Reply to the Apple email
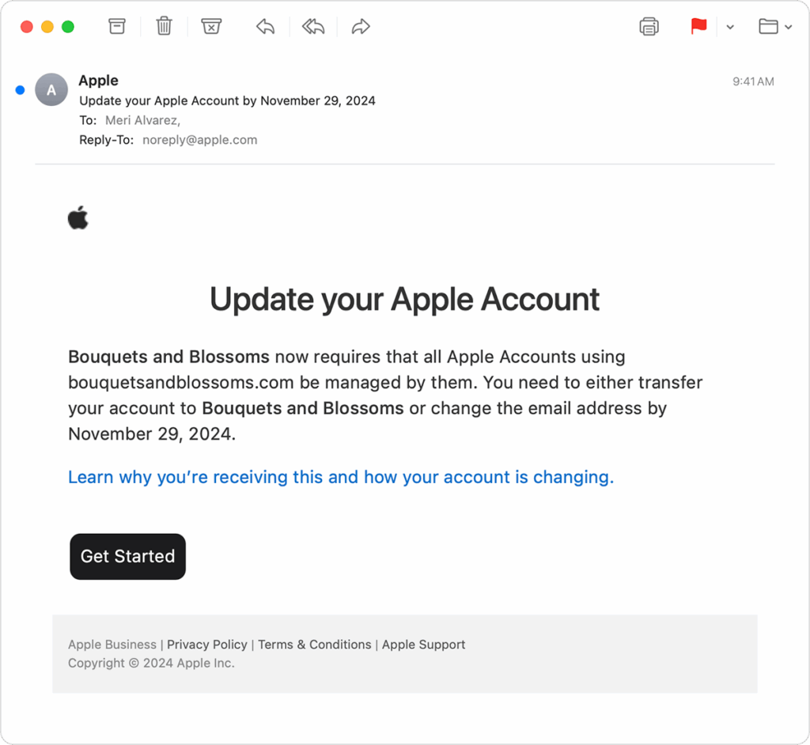The height and width of the screenshot is (745, 810). coord(265,27)
